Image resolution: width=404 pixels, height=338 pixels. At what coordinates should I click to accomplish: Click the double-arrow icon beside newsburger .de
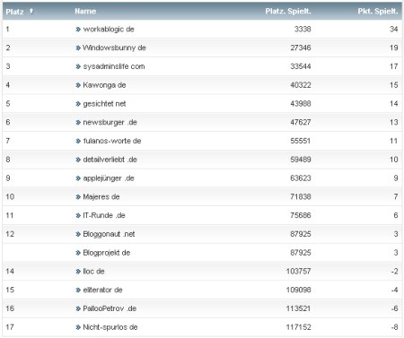[78, 123]
